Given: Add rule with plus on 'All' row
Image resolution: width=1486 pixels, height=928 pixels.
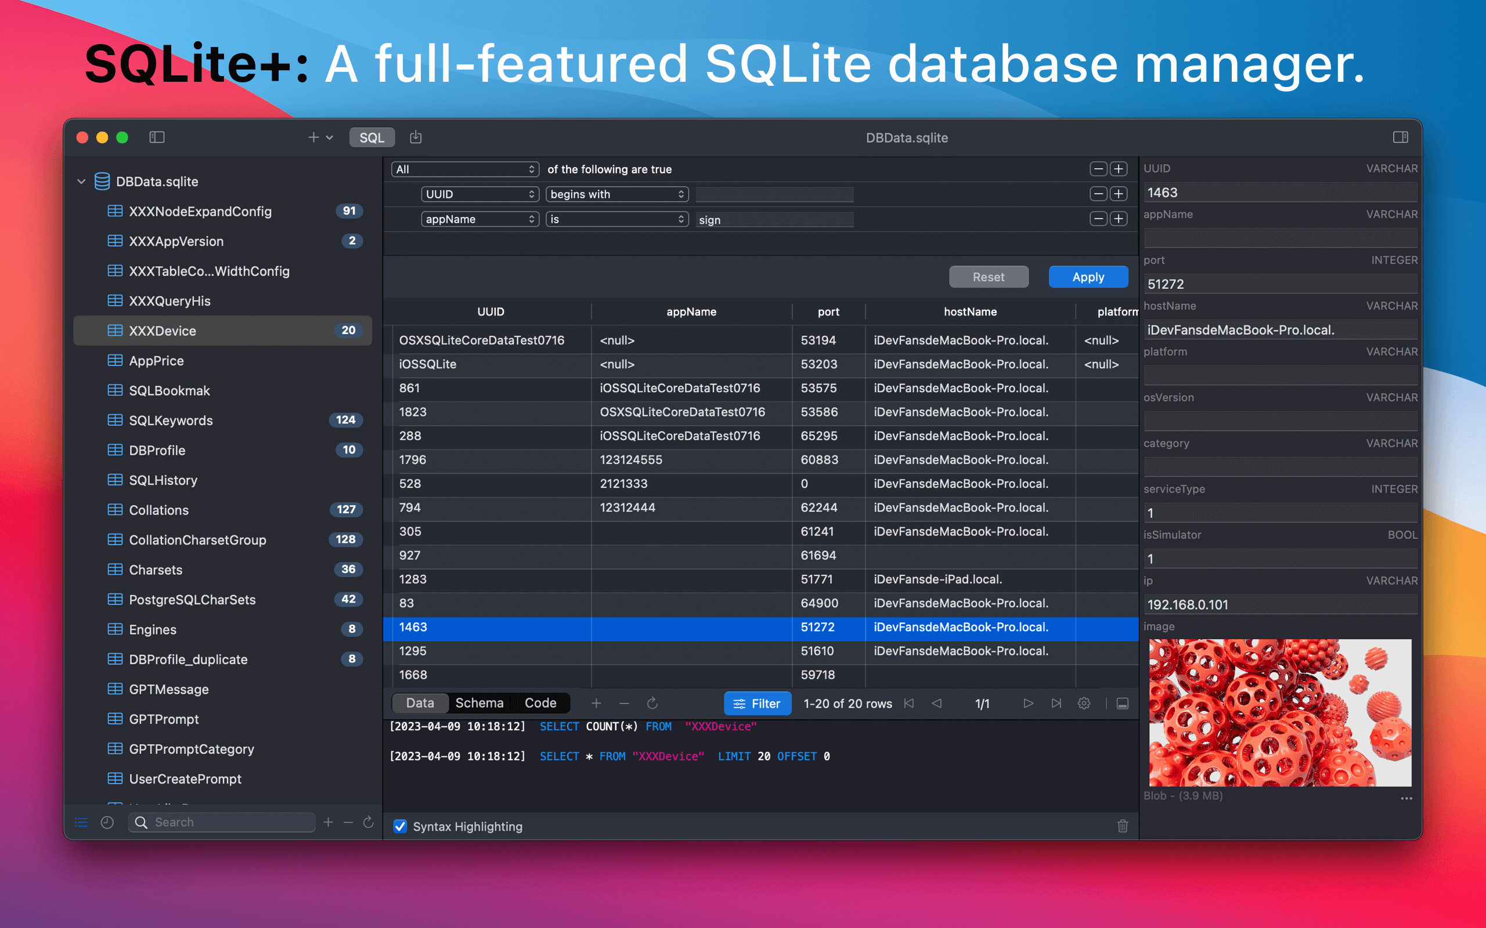Looking at the screenshot, I should 1119,169.
